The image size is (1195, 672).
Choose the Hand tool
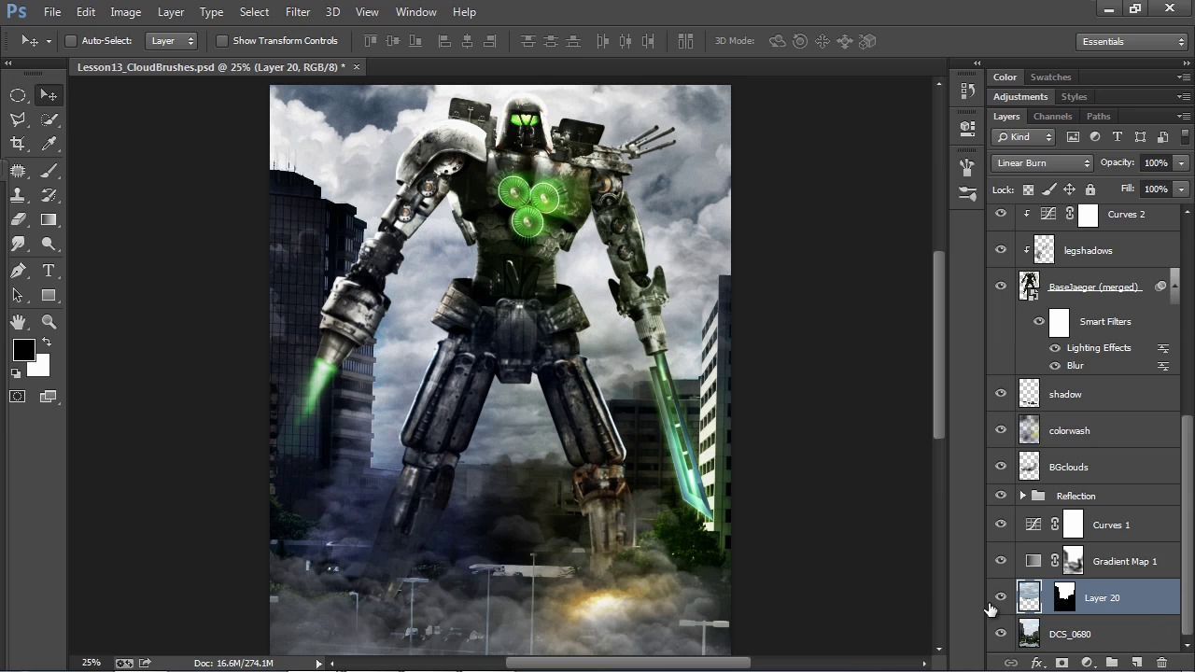pyautogui.click(x=18, y=322)
